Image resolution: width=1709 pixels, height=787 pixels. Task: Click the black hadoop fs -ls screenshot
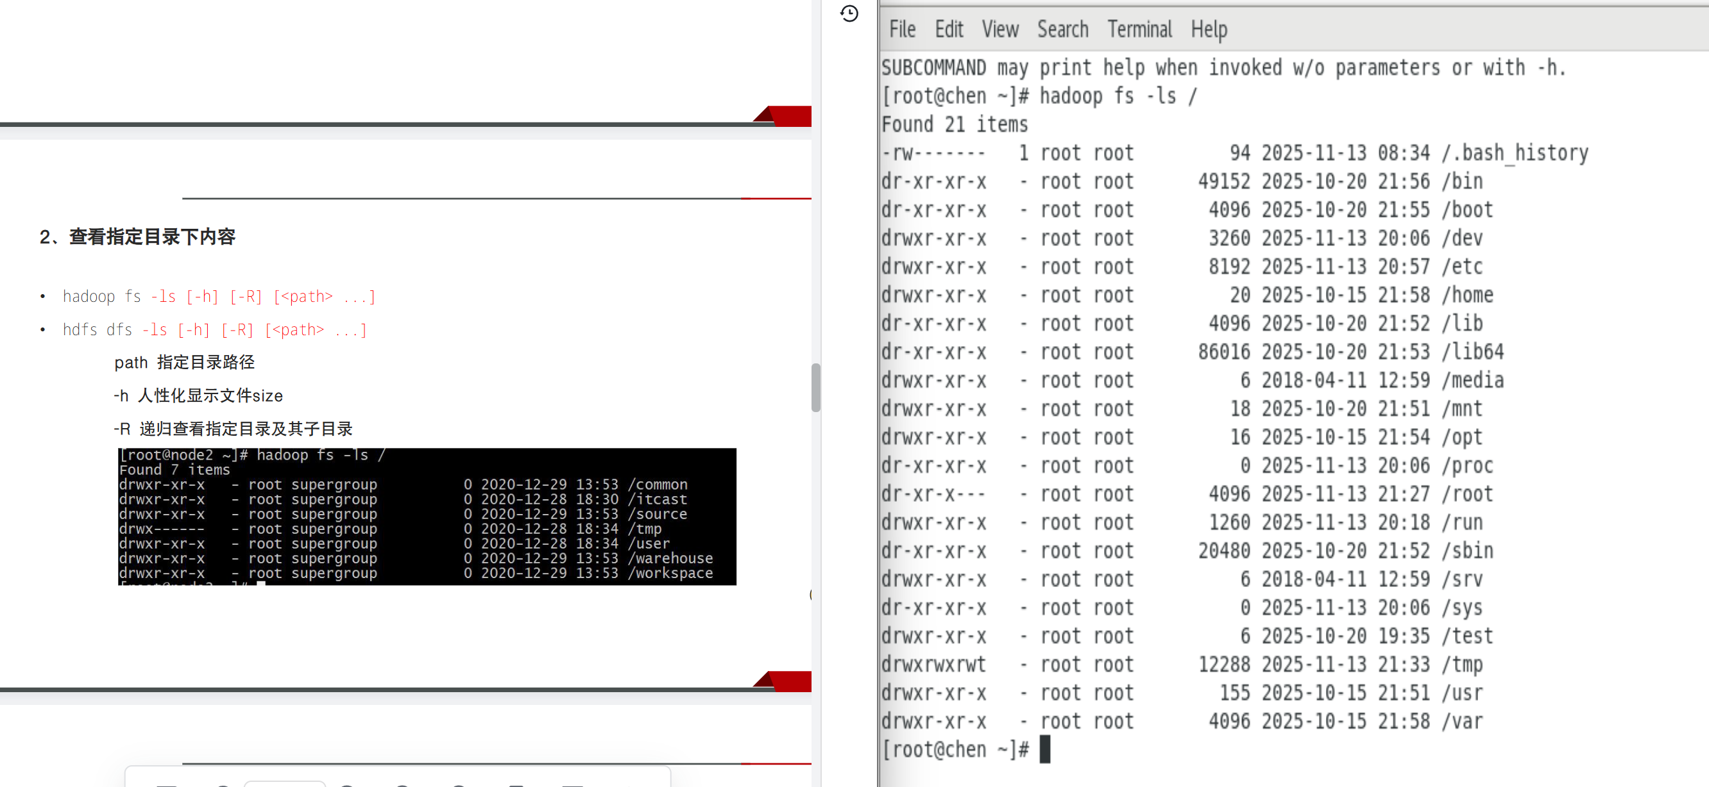427,516
